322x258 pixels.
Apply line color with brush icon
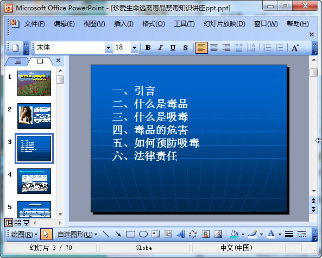click(x=252, y=234)
